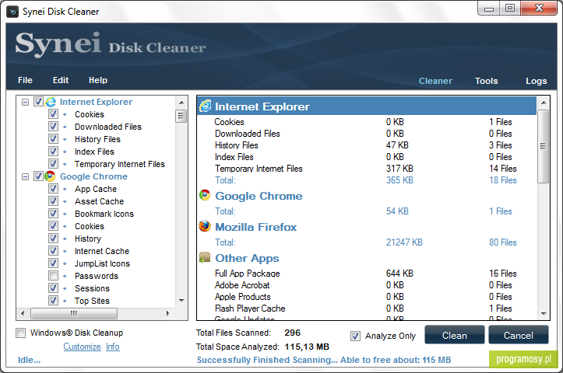Switch to the Tools tab
The image size is (563, 373).
pyautogui.click(x=487, y=81)
